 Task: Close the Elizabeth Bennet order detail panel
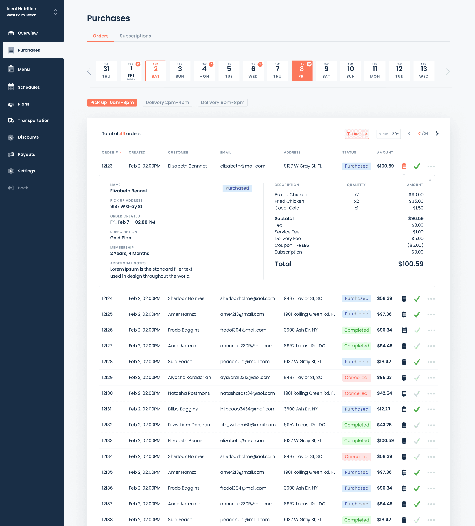pos(430,180)
